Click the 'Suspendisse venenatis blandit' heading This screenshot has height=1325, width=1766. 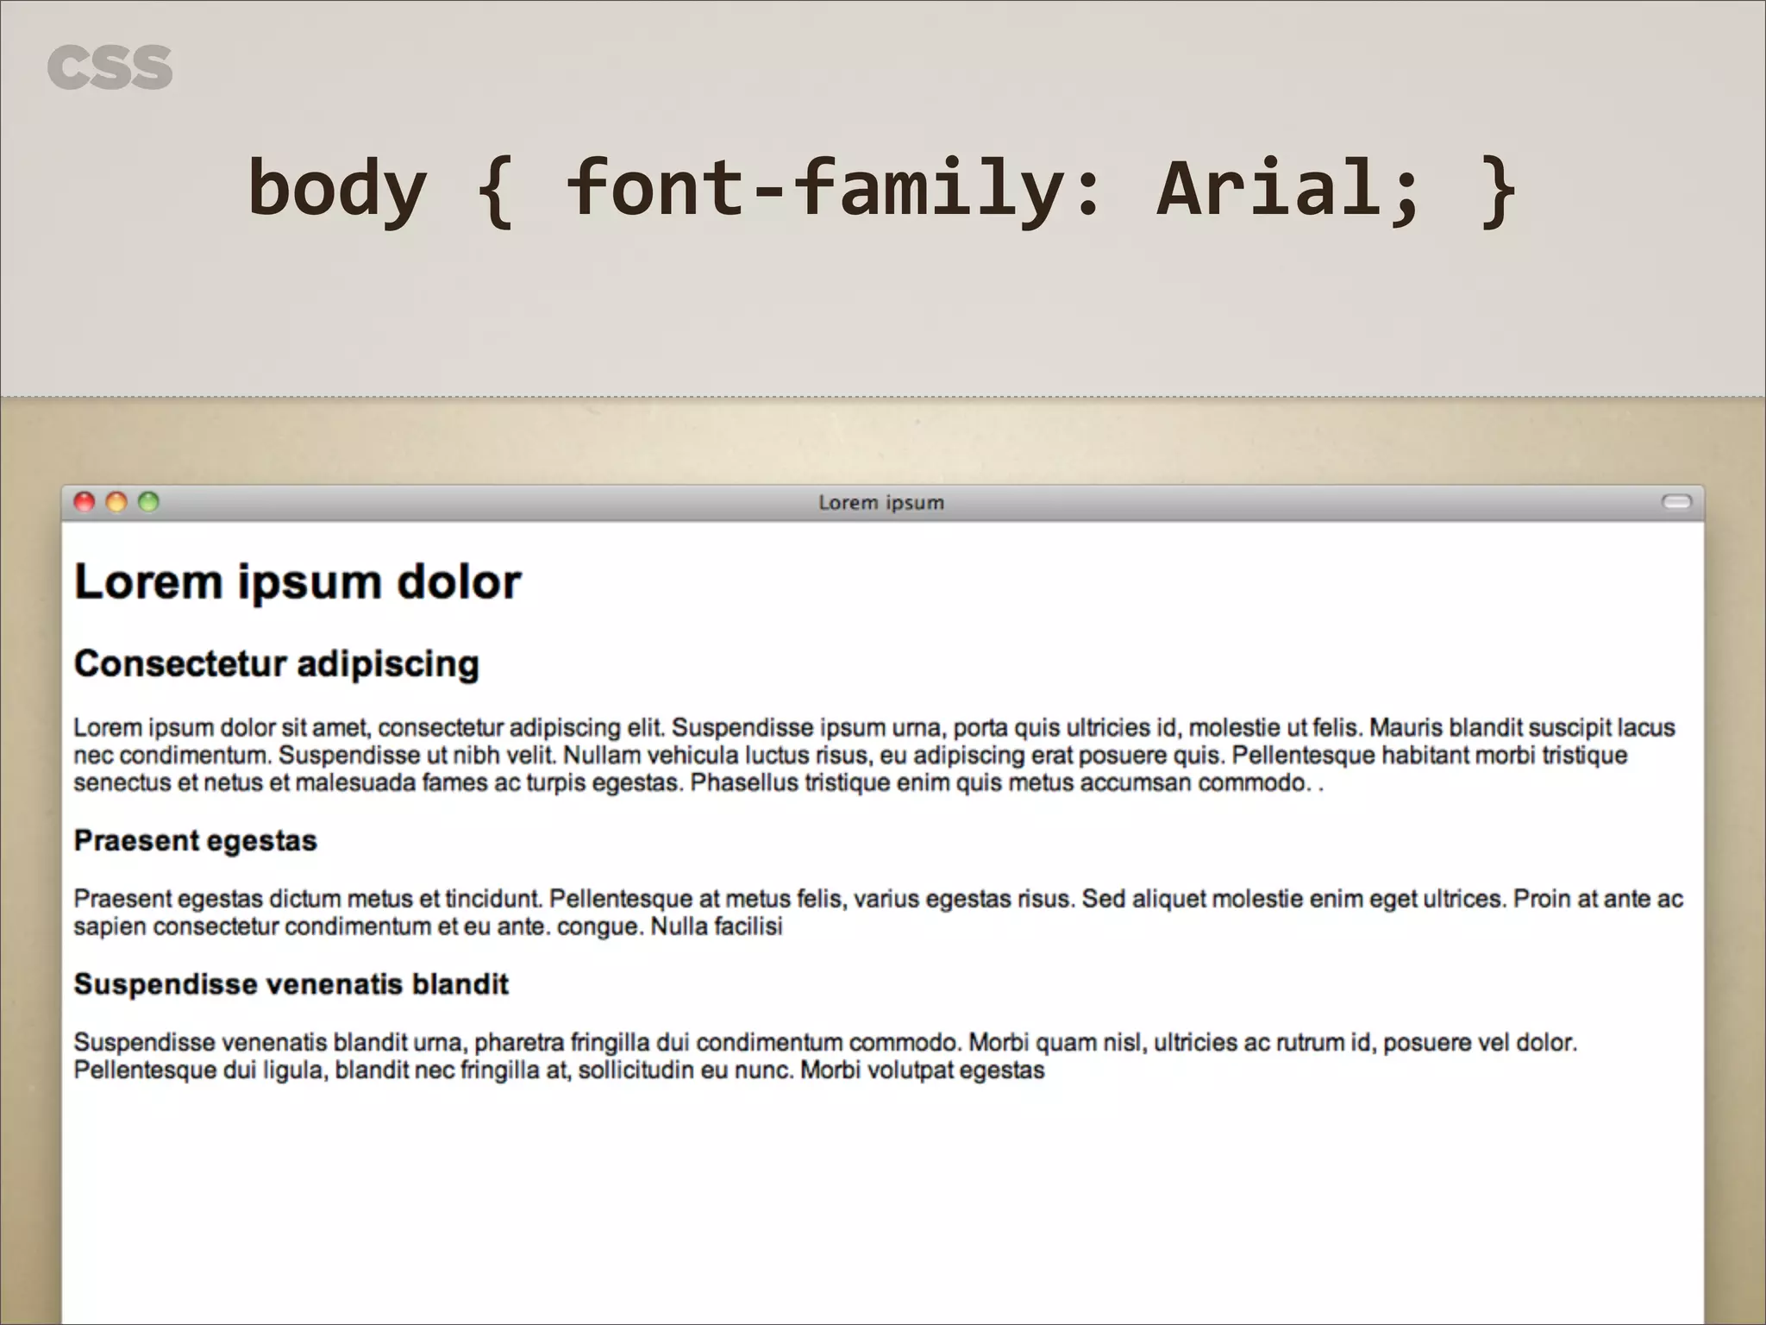(x=291, y=984)
